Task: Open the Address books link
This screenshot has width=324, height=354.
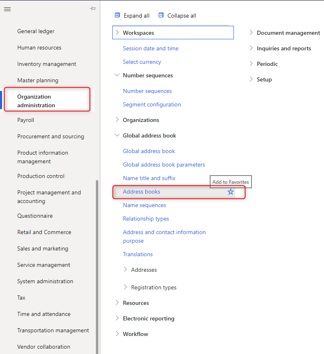Action: click(x=141, y=192)
